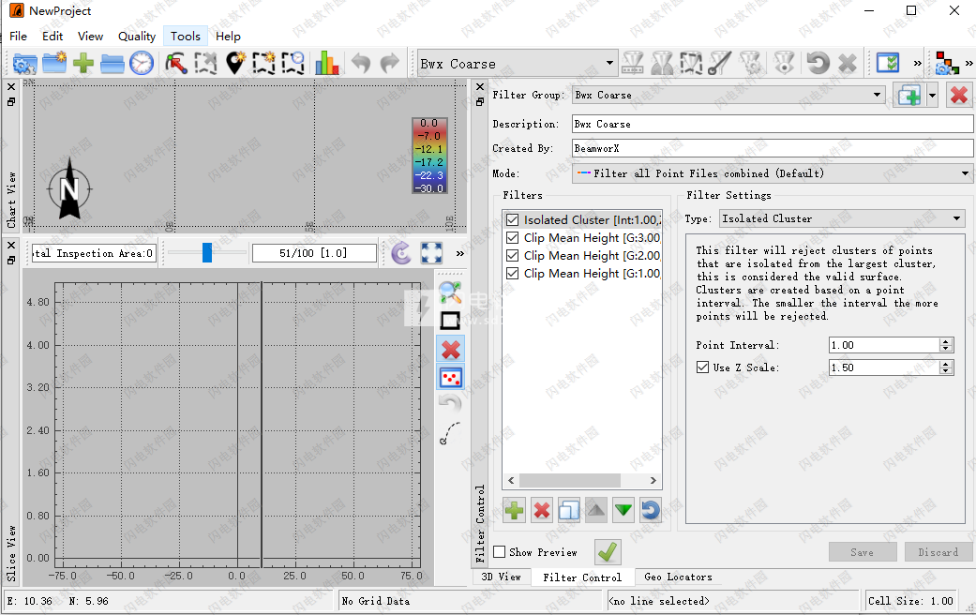Switch to the 3D View tab
976x615 pixels.
pos(501,577)
